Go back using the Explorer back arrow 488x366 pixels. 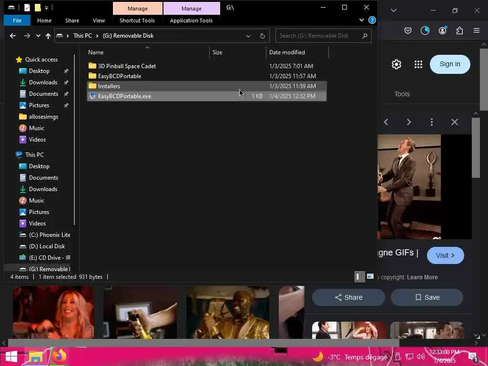coord(13,36)
